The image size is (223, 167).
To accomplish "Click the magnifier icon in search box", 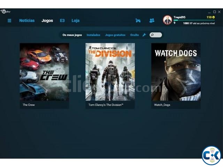I will [x=153, y=35].
